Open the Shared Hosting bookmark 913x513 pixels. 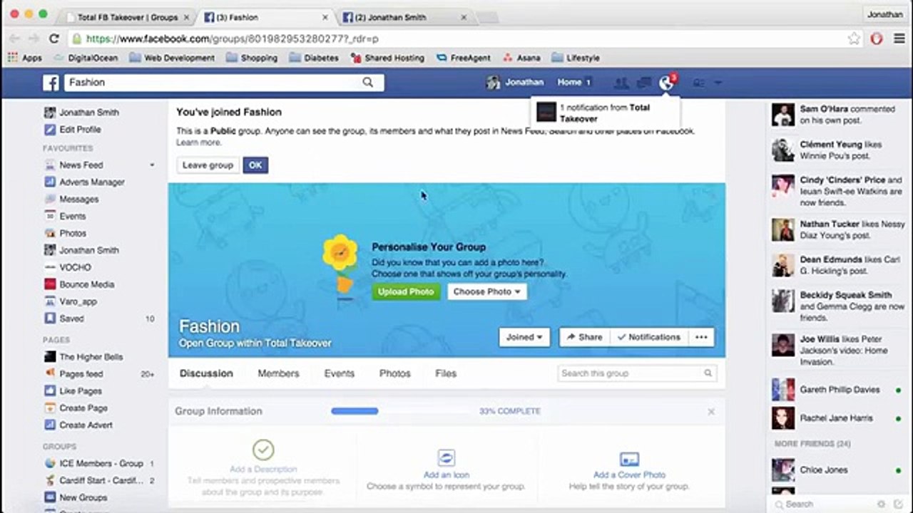pos(387,58)
